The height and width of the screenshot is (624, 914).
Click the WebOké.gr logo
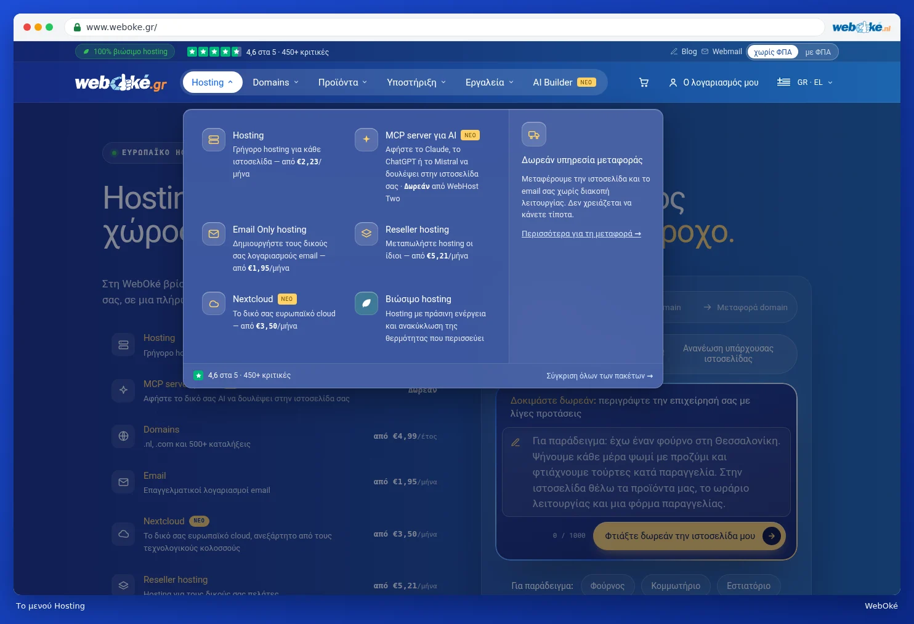[121, 82]
